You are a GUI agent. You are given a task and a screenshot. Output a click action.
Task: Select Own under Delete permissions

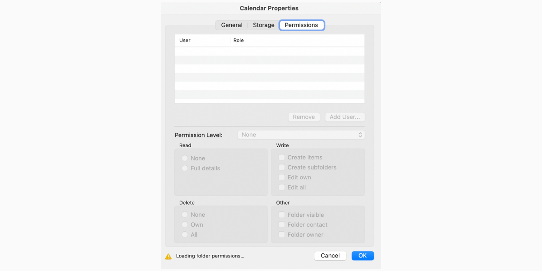click(184, 224)
